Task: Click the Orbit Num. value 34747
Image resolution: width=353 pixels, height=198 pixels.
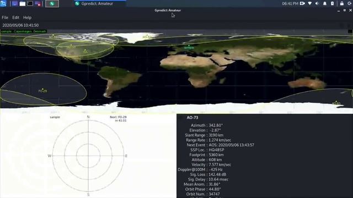Action: [x=215, y=194]
